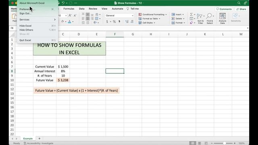Click the Wrap Text icon

pyautogui.click(x=97, y=14)
